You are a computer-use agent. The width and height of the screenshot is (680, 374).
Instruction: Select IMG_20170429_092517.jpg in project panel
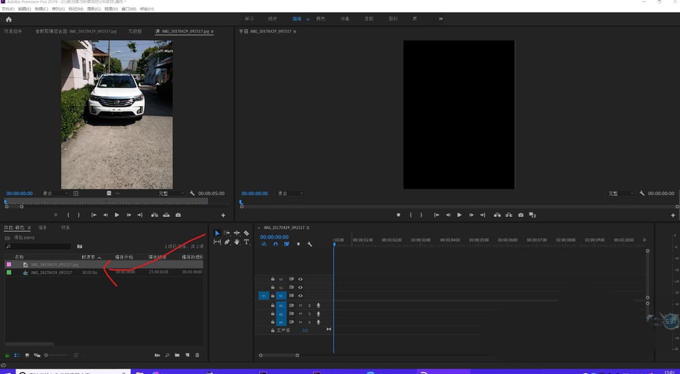pyautogui.click(x=54, y=264)
